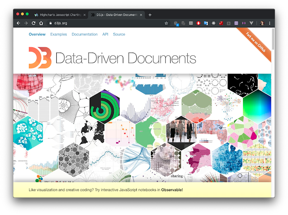
Task: Open Chrome's three-dot menu
Action: click(270, 23)
